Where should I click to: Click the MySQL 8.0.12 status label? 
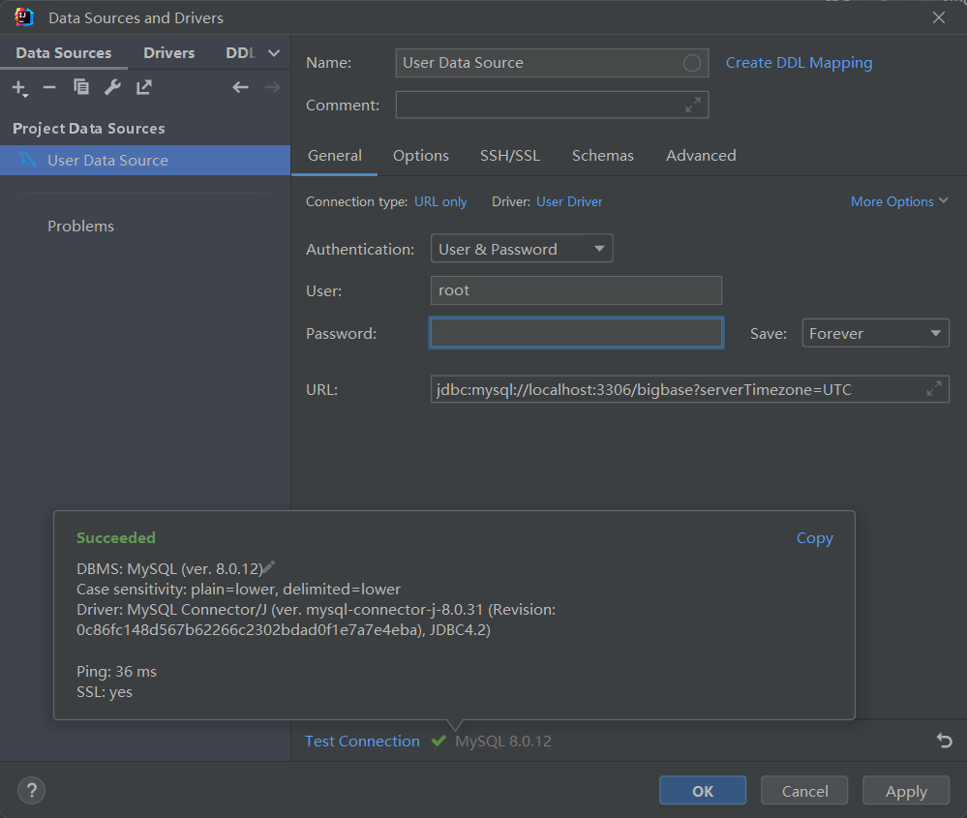tap(503, 741)
